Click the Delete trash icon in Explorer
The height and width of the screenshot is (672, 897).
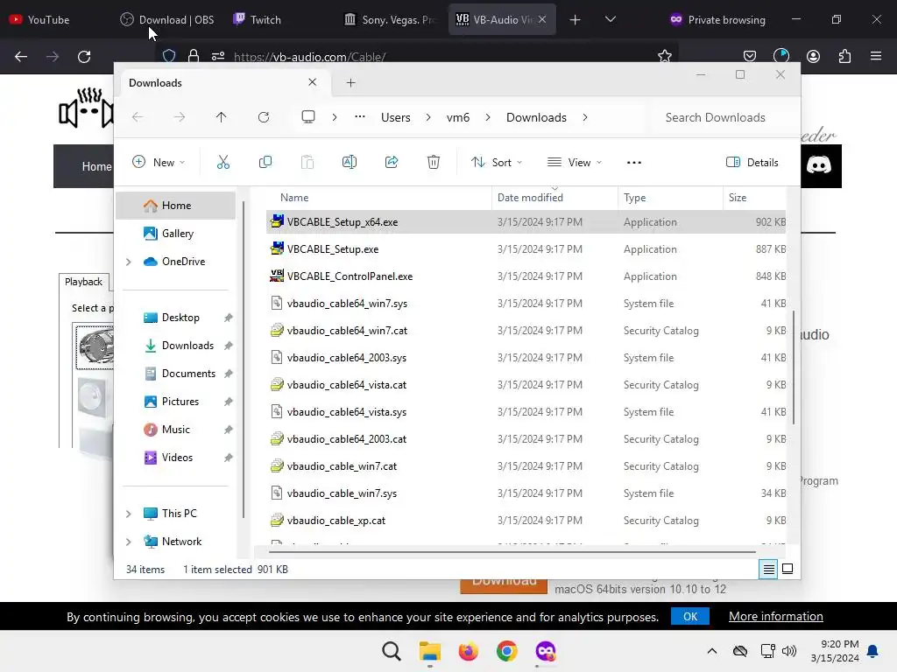tap(434, 162)
